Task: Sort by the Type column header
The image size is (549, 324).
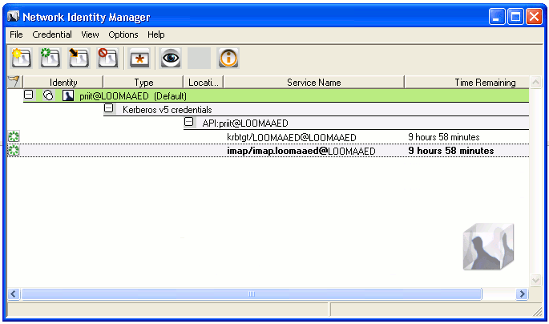Action: [x=143, y=82]
